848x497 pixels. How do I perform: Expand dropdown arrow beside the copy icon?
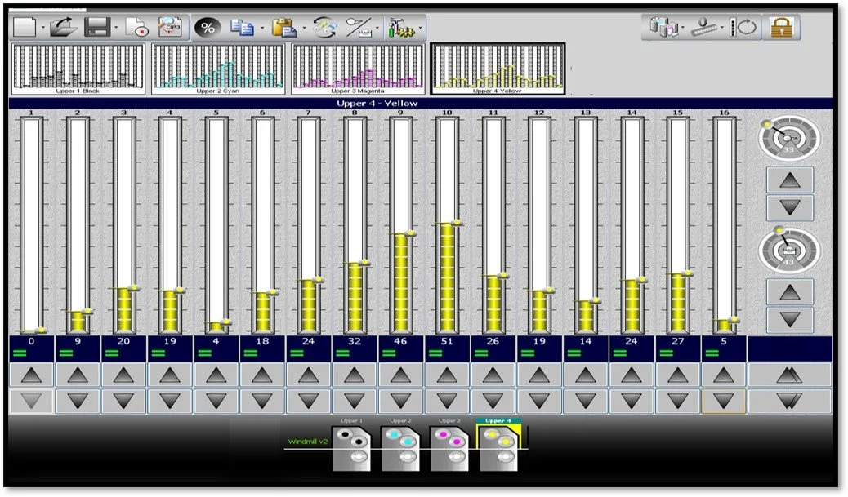[262, 28]
